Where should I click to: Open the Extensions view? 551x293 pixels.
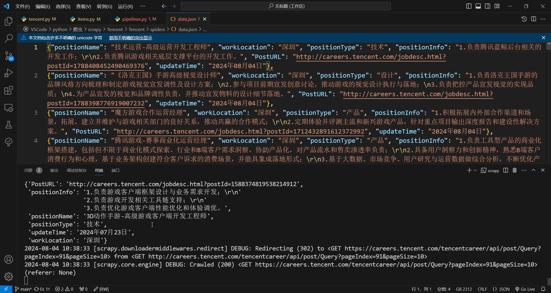(x=9, y=90)
